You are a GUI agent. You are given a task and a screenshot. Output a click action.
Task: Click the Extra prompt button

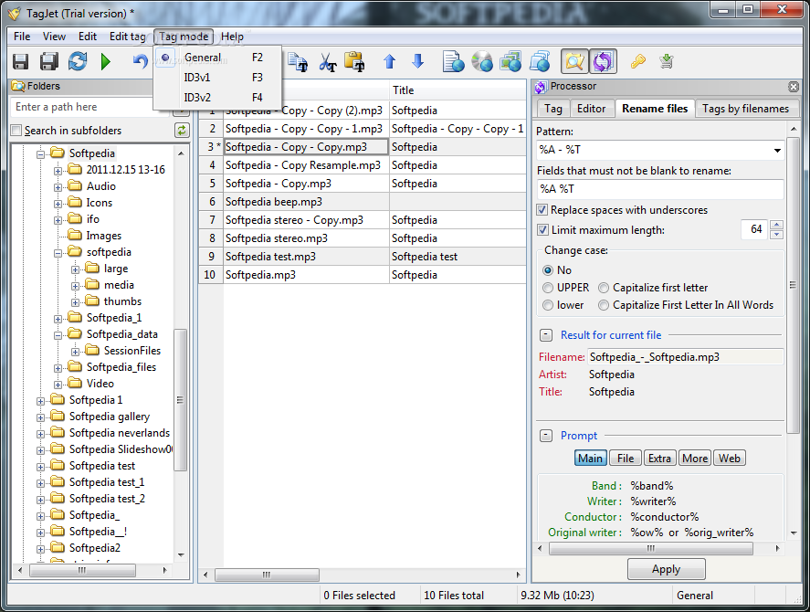point(659,459)
